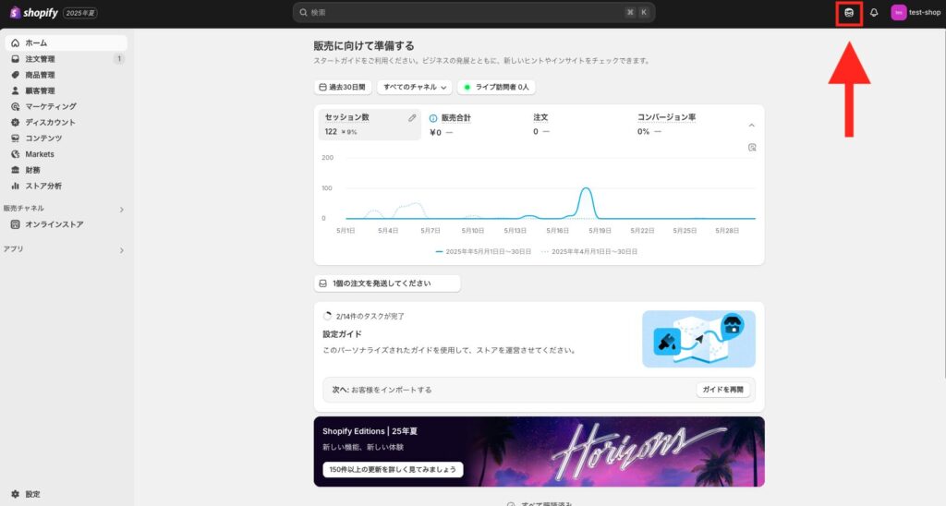Open the notifications bell icon

(x=874, y=13)
